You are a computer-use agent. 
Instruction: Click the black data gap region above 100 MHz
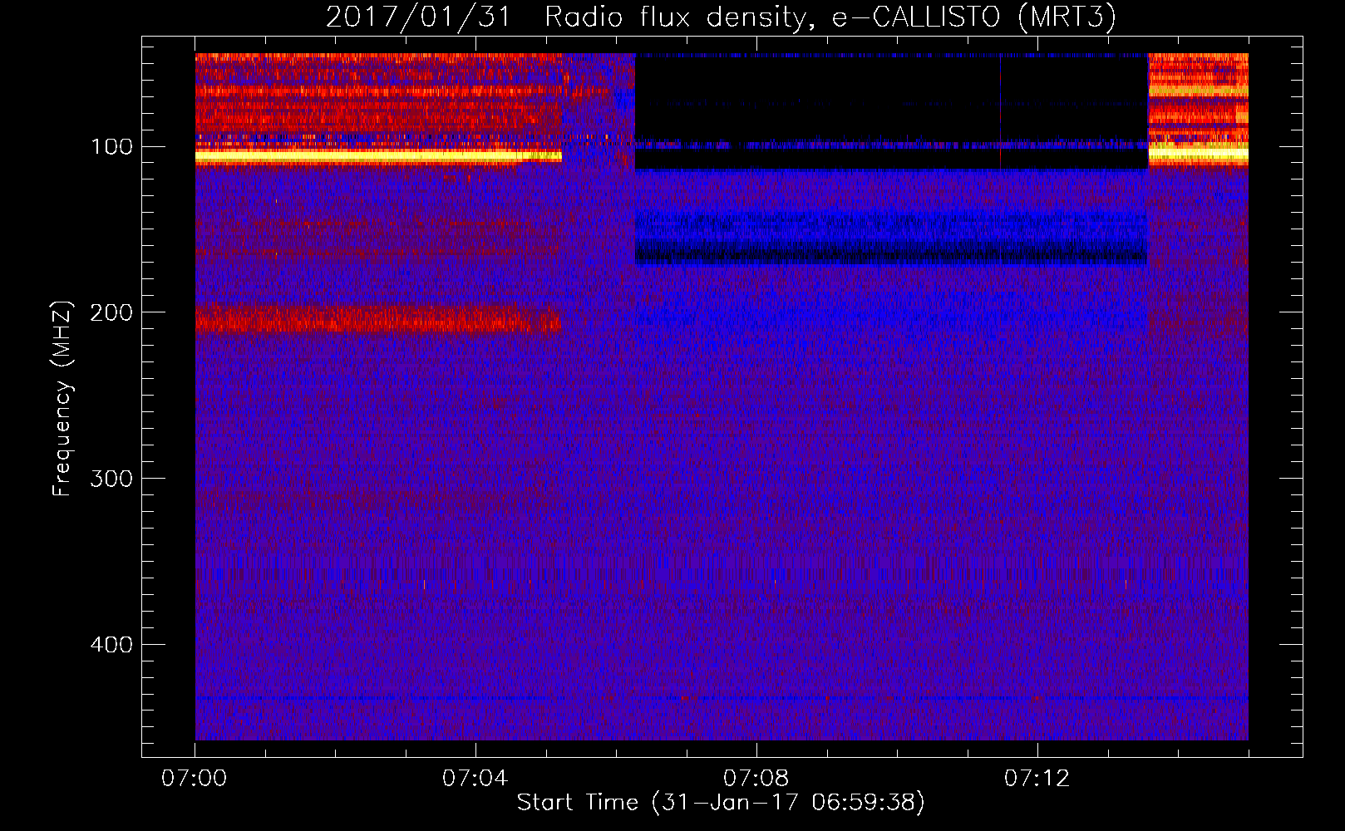point(891,100)
